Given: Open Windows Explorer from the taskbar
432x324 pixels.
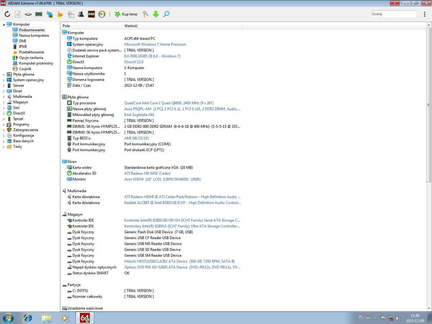Looking at the screenshot, I should tap(47, 318).
